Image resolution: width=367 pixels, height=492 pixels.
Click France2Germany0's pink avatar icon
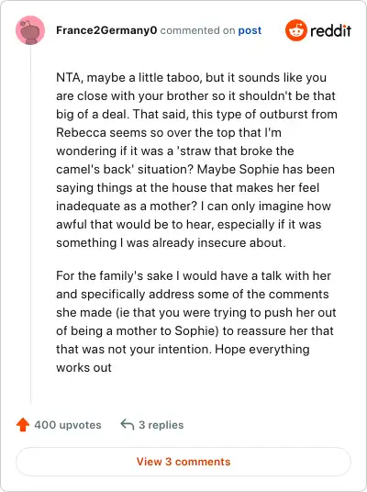pos(30,30)
